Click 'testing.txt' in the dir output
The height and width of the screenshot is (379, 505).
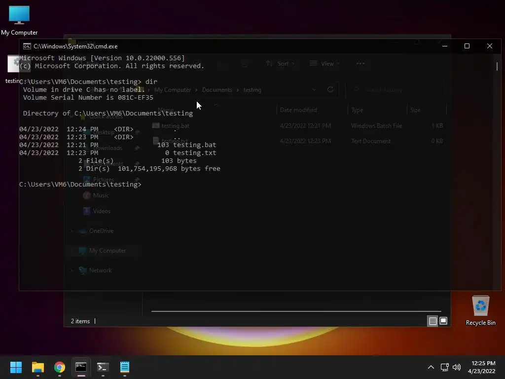tap(194, 153)
